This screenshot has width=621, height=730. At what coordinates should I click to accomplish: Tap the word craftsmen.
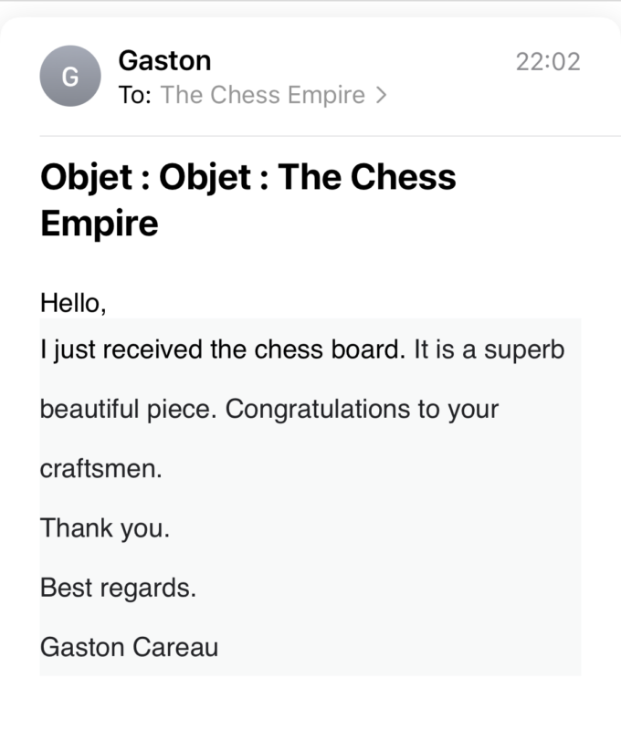[x=101, y=468]
